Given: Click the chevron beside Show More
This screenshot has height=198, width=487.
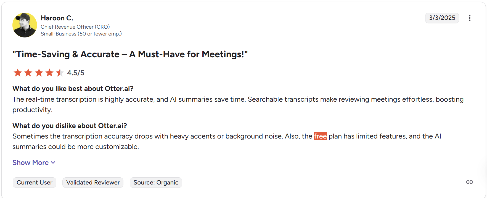Looking at the screenshot, I should pos(53,163).
